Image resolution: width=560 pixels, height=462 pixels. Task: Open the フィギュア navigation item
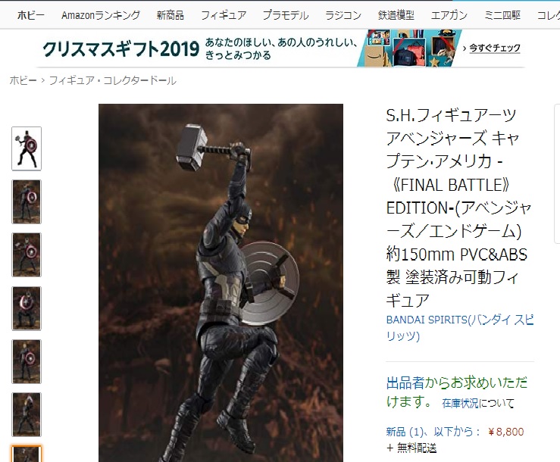[x=224, y=15]
